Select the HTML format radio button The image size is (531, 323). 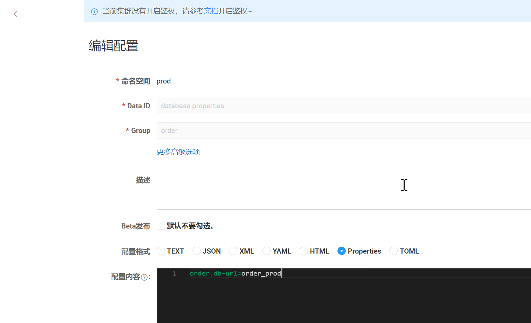coord(304,251)
